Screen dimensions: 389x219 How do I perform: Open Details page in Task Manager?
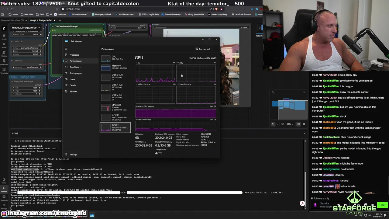[x=73, y=85]
